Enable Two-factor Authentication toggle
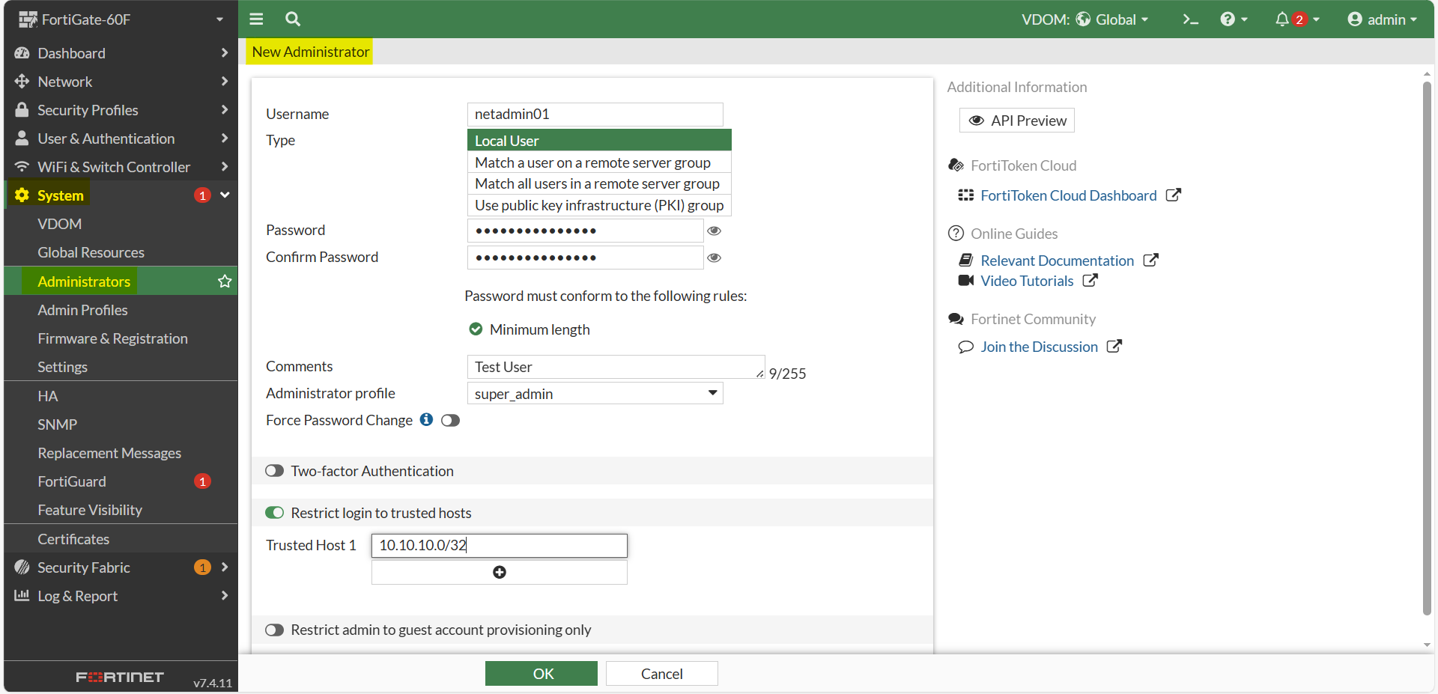Viewport: 1438px width, 694px height. [274, 471]
